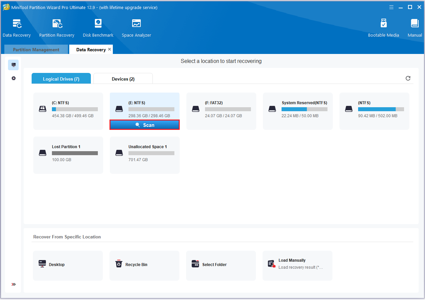Image resolution: width=425 pixels, height=300 pixels.
Task: Recover from the Recycle Bin location
Action: pyautogui.click(x=144, y=265)
